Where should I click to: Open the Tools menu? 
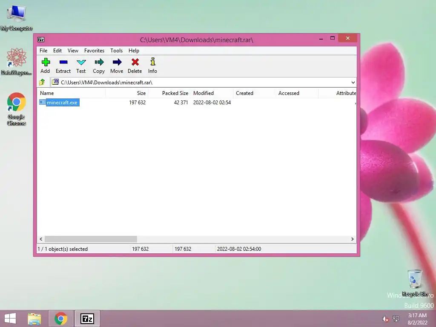pyautogui.click(x=117, y=51)
